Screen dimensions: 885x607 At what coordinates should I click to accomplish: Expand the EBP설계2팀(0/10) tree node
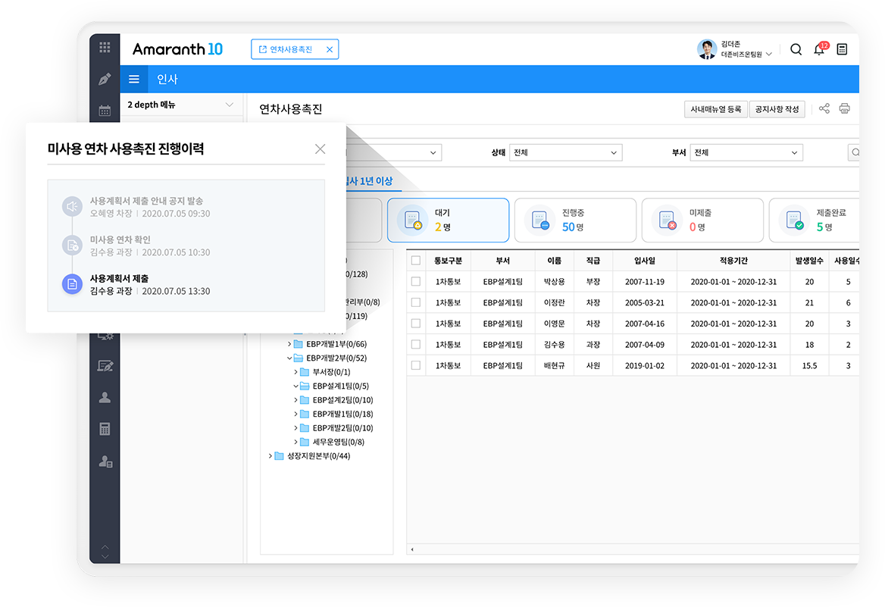point(296,400)
